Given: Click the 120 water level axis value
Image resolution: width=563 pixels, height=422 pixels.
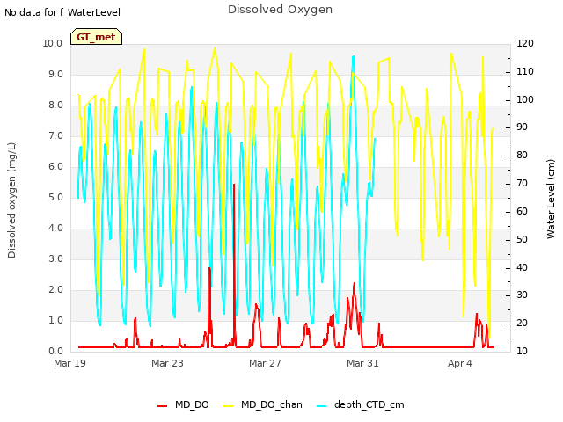Looking at the screenshot, I should coord(525,43).
